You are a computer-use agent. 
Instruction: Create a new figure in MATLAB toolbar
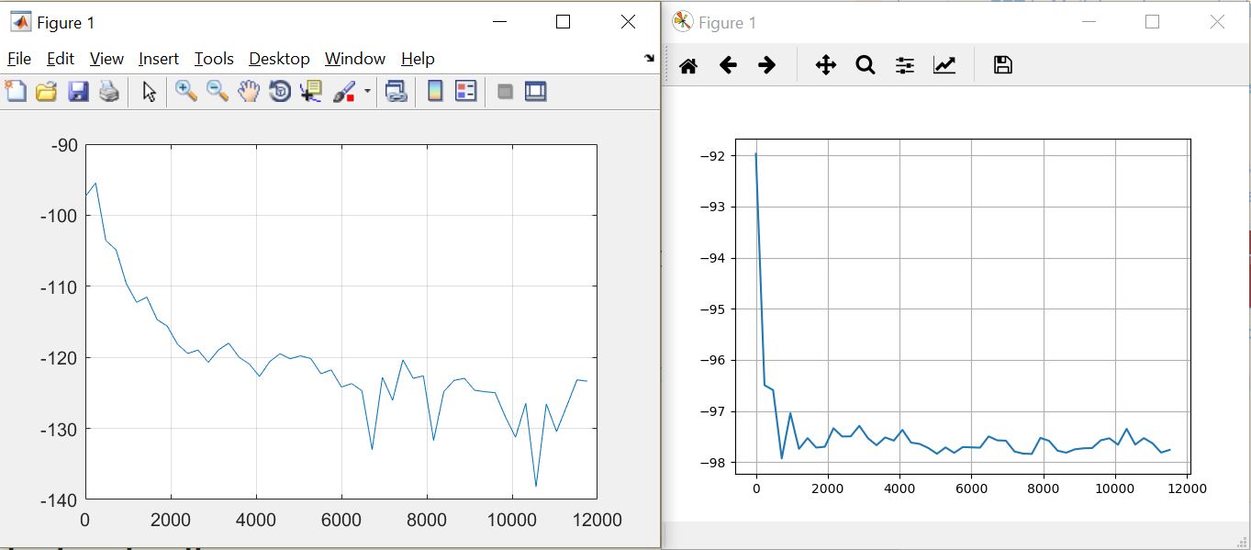click(x=16, y=91)
